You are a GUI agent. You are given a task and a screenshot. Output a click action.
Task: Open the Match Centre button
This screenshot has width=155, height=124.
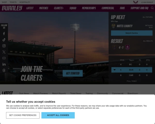tap(132, 33)
